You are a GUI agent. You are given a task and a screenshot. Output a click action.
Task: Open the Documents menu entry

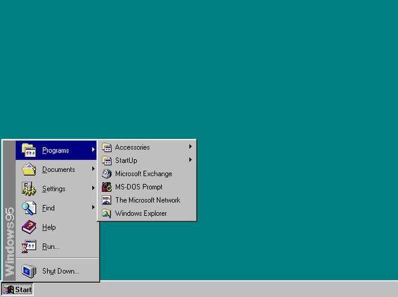coord(56,170)
